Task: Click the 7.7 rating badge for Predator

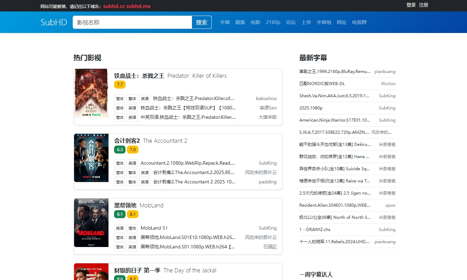Action: (x=120, y=84)
